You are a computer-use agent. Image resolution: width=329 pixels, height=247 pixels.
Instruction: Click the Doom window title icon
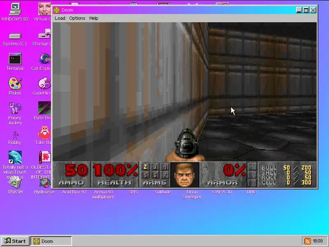pos(57,10)
